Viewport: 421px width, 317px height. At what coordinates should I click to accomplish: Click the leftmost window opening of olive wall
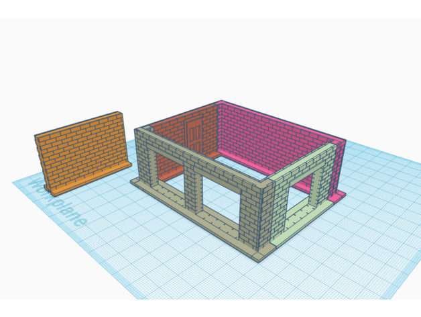(166, 175)
